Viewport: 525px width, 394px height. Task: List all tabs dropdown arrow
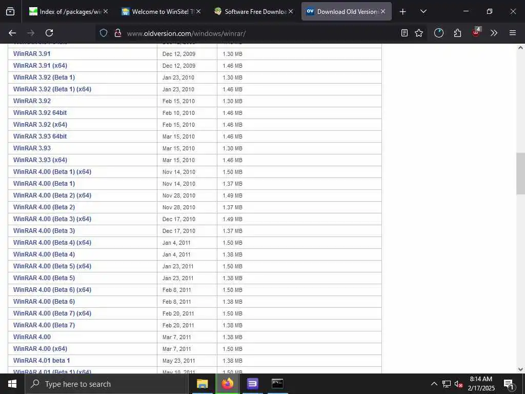423,11
